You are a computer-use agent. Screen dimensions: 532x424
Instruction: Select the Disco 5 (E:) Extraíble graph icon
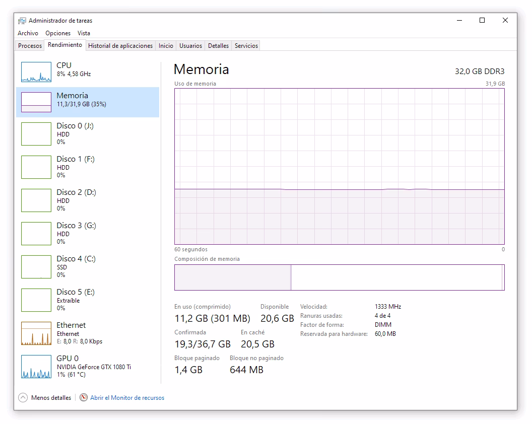coord(36,300)
